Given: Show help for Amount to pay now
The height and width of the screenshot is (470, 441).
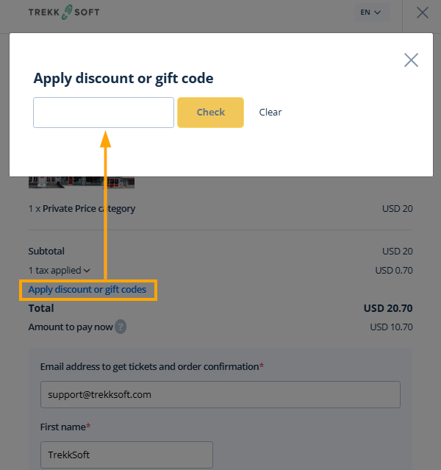Looking at the screenshot, I should coord(121,327).
